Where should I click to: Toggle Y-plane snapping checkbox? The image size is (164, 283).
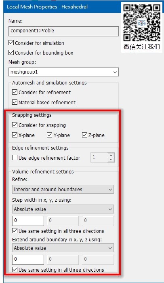pyautogui.click(x=49, y=135)
